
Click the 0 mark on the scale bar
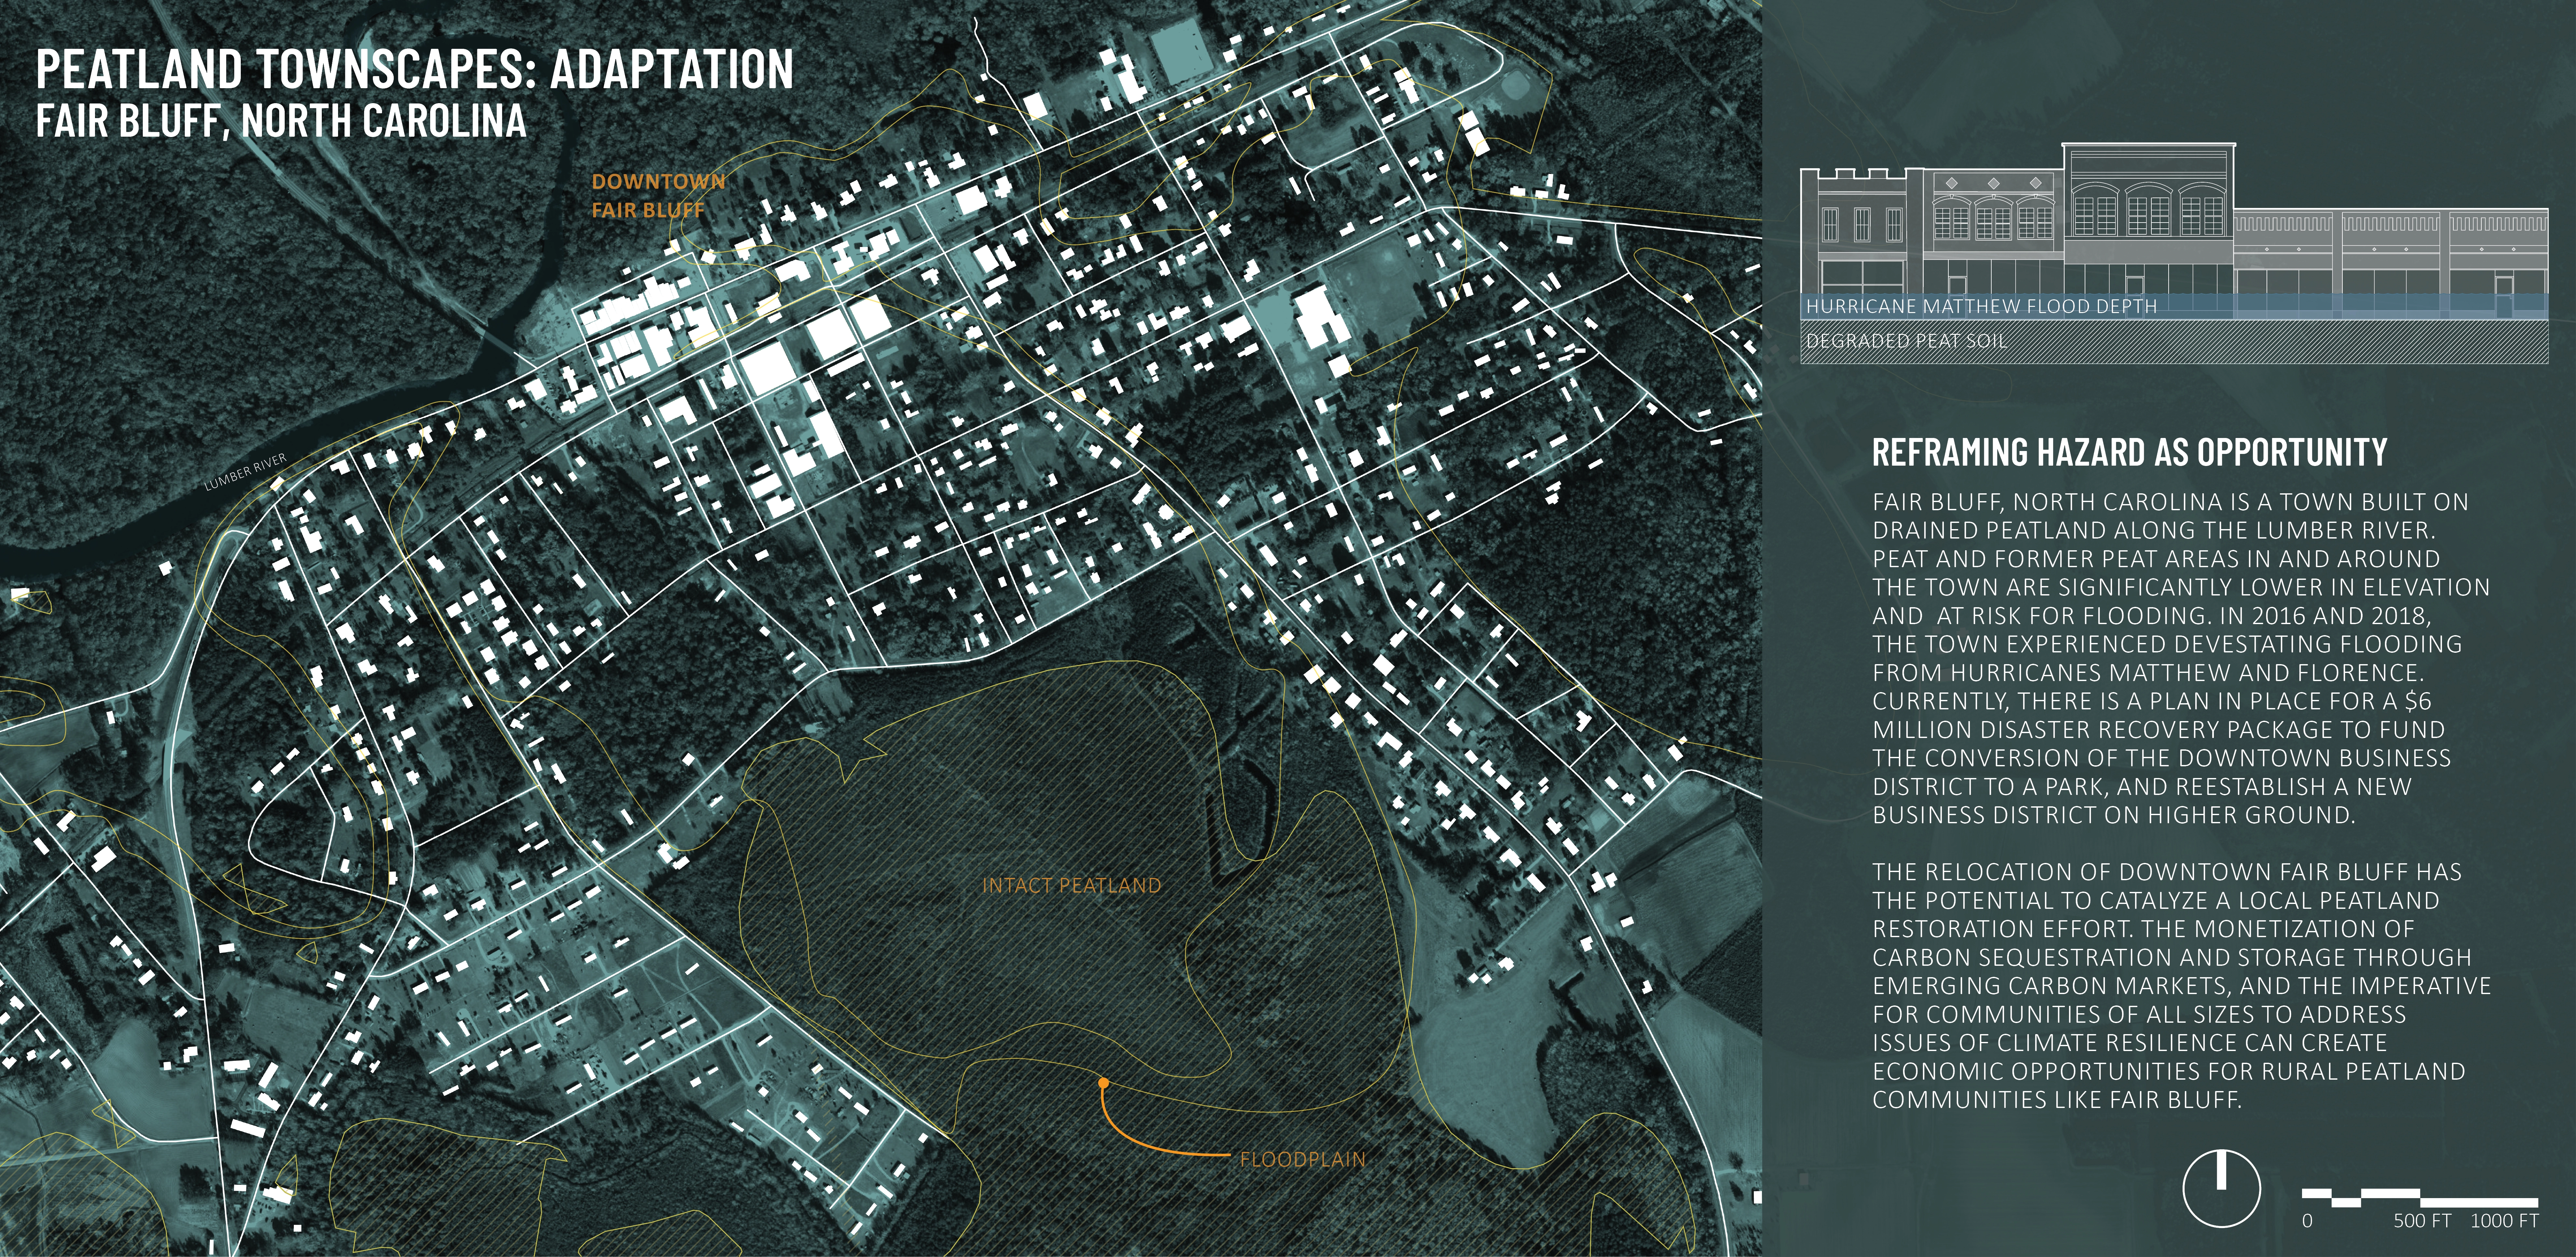click(2307, 1221)
